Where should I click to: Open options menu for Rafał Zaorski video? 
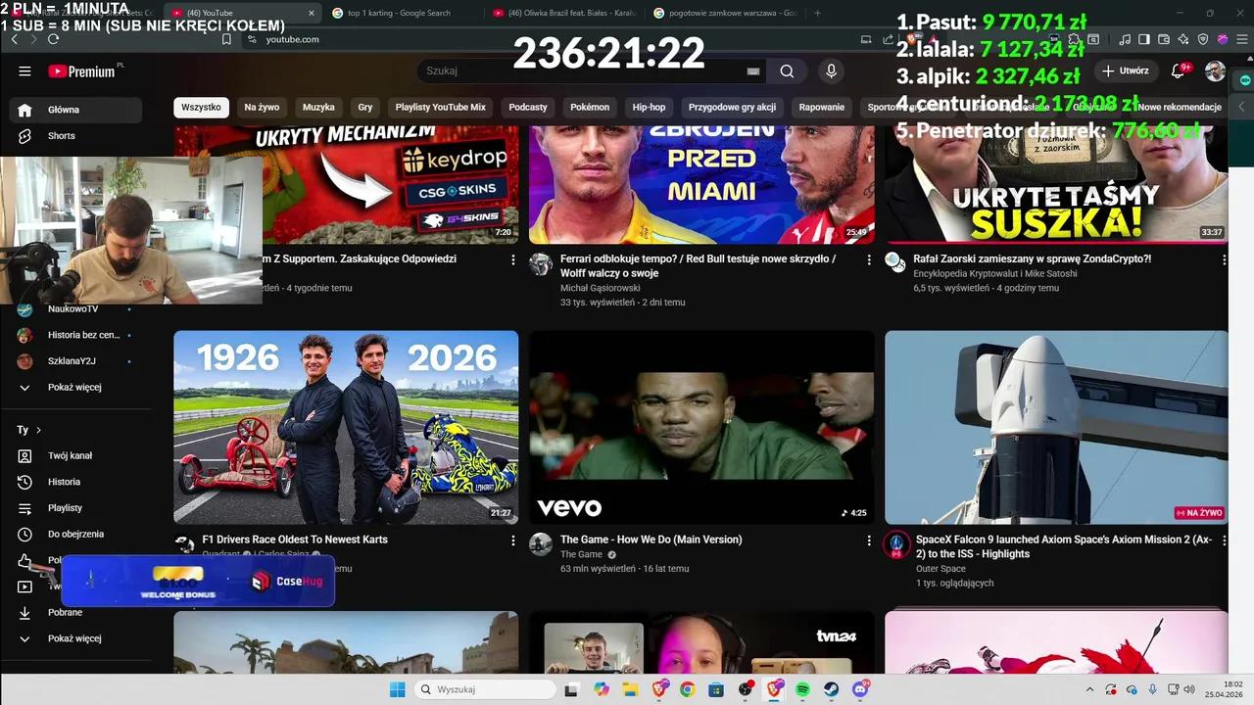pyautogui.click(x=1224, y=259)
